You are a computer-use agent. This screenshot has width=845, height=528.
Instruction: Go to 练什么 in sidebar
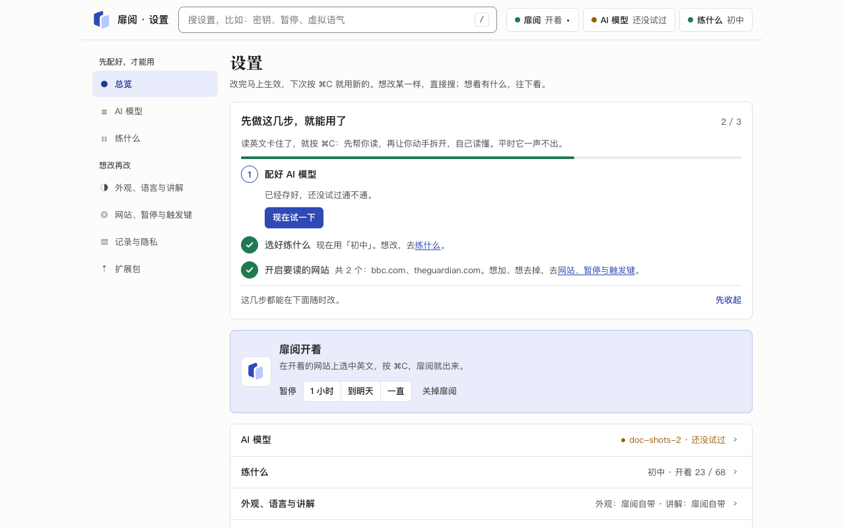(x=155, y=139)
